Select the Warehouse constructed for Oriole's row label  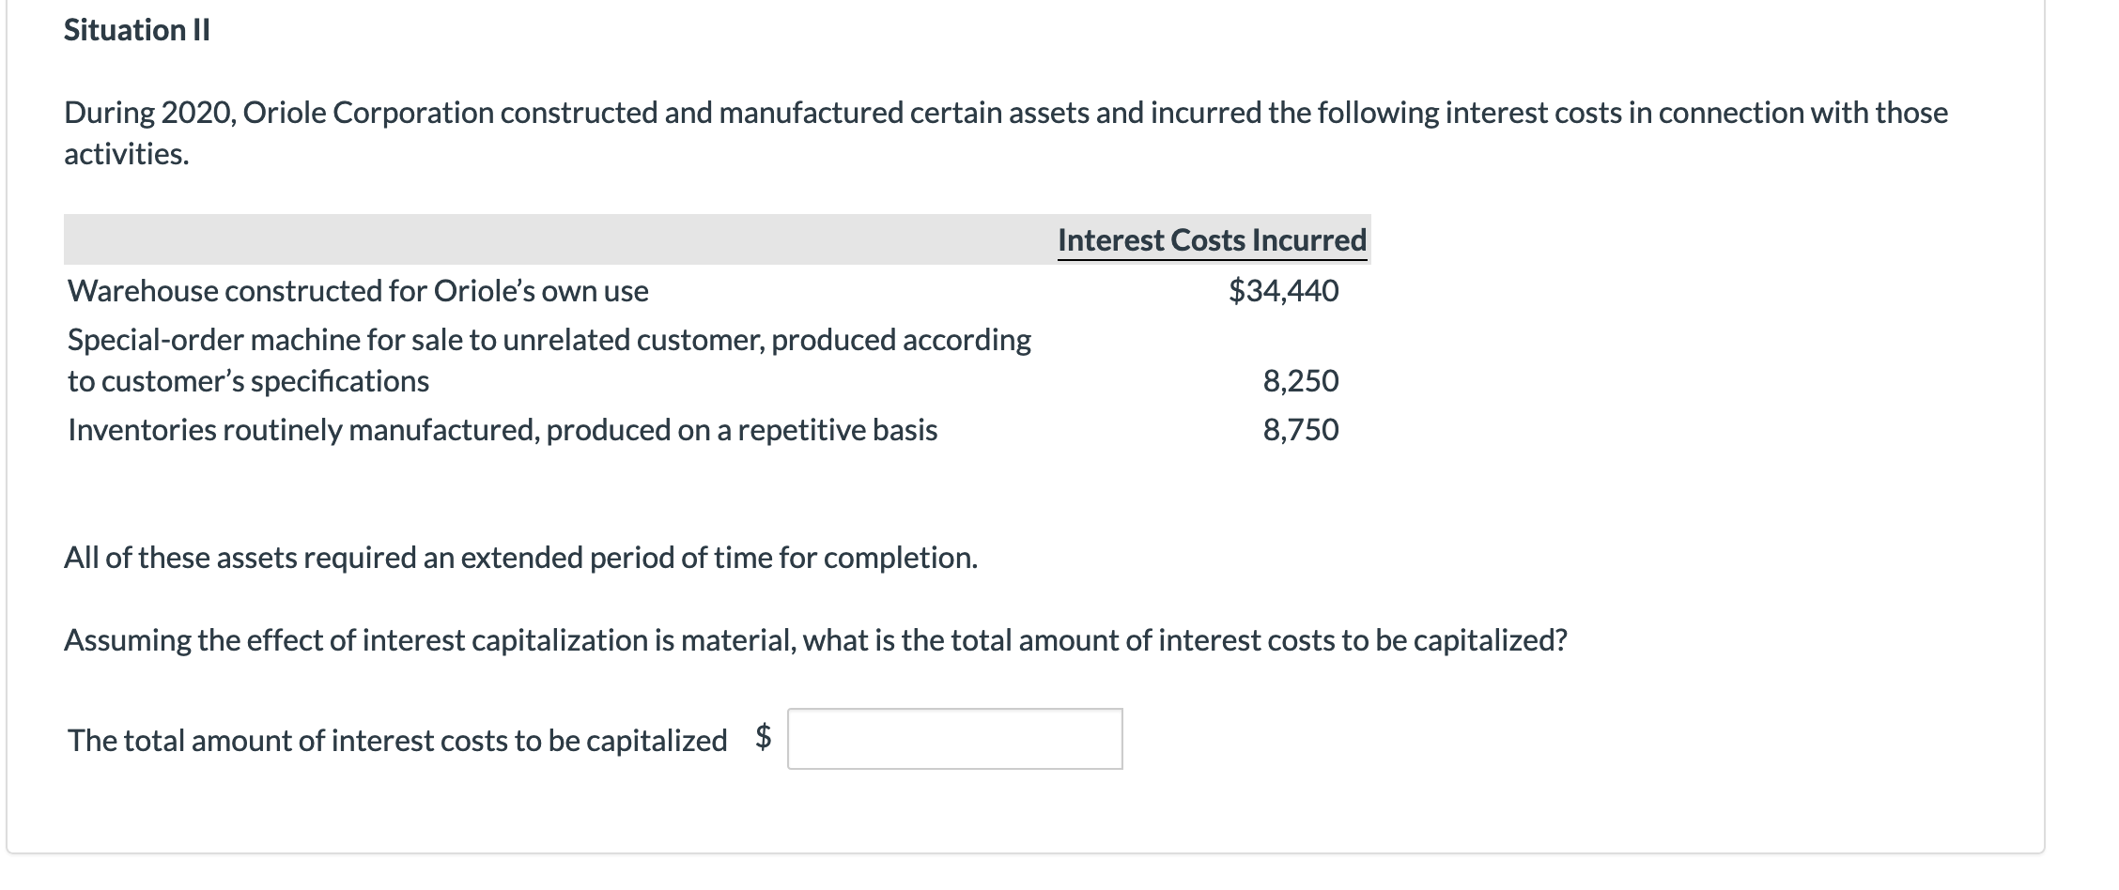click(x=358, y=291)
